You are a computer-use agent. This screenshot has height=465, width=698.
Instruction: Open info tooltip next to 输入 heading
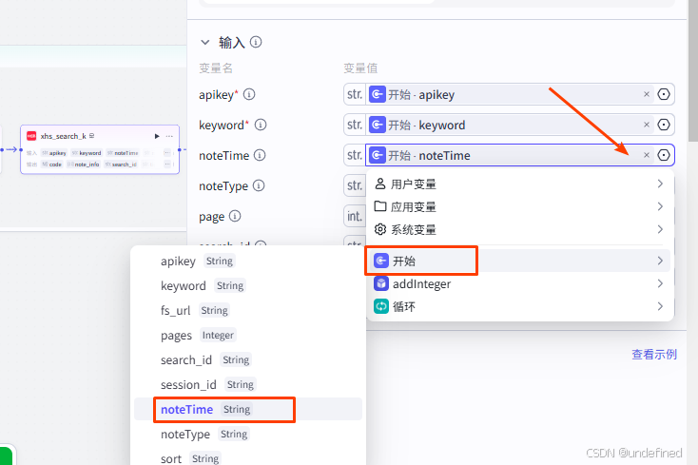(256, 42)
